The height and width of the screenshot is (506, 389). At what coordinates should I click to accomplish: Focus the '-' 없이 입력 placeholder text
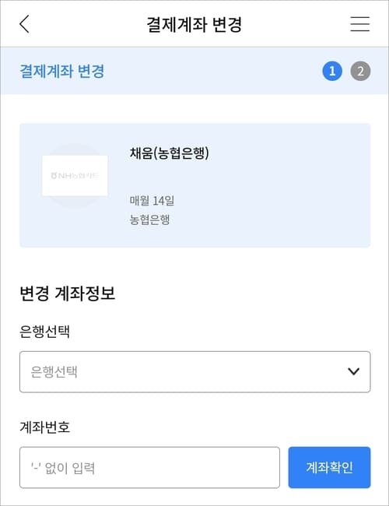point(63,468)
